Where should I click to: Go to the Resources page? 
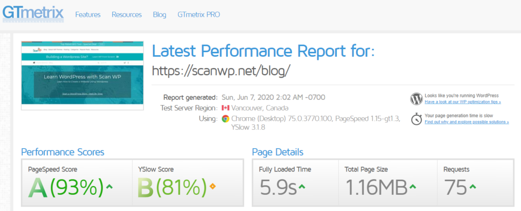127,15
